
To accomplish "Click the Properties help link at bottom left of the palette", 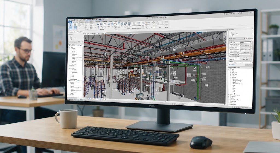I will coord(232,65).
